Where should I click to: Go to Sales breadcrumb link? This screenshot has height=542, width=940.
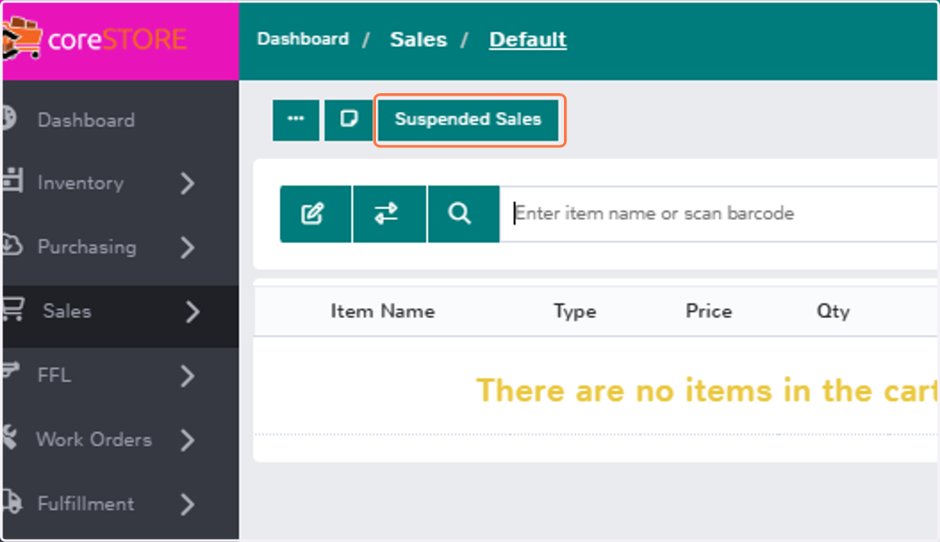(418, 39)
